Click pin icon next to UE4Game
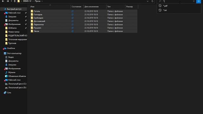This screenshot has height=114, width=203. coord(26,28)
